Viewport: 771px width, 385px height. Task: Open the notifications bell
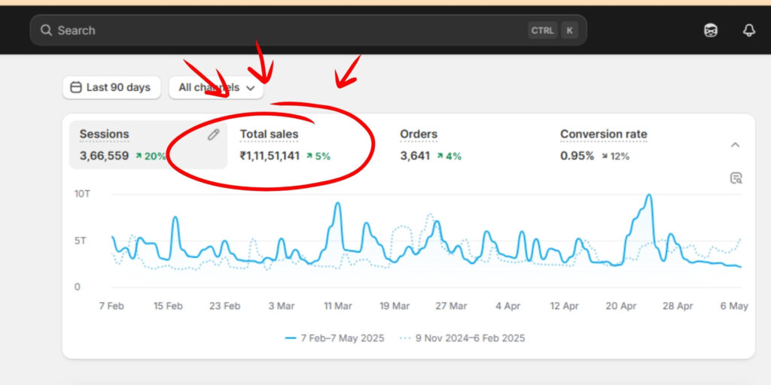click(748, 31)
